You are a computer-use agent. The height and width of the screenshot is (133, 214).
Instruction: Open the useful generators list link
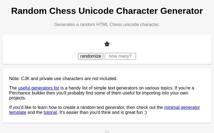tap(38, 88)
